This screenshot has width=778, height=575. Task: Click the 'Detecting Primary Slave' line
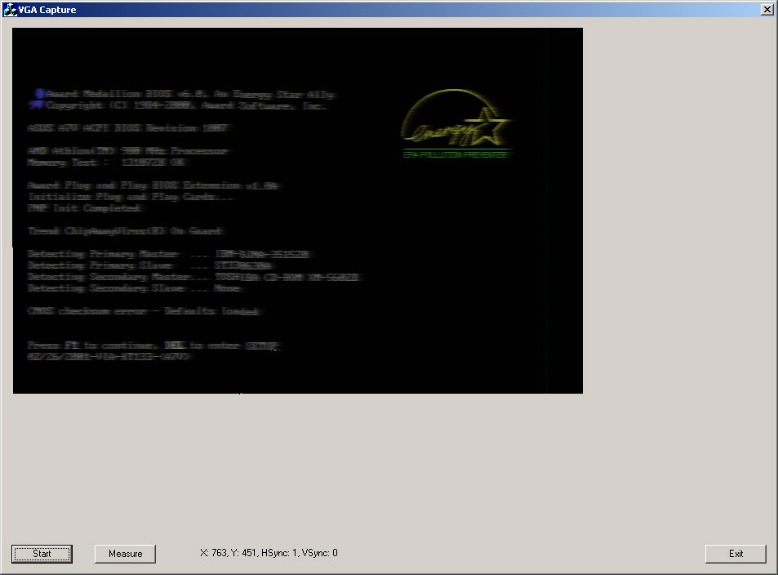click(x=150, y=265)
